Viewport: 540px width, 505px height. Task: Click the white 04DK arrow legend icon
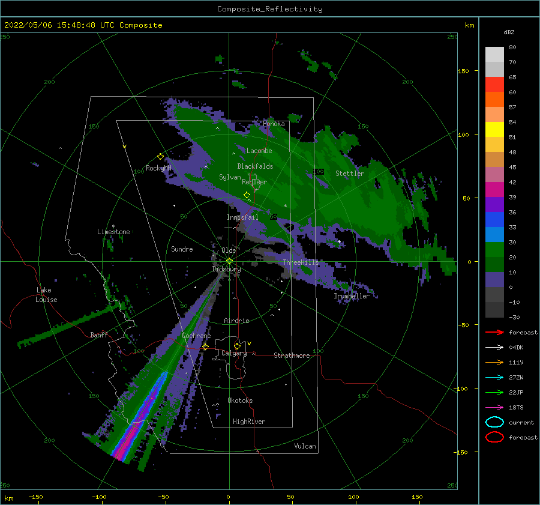click(494, 348)
